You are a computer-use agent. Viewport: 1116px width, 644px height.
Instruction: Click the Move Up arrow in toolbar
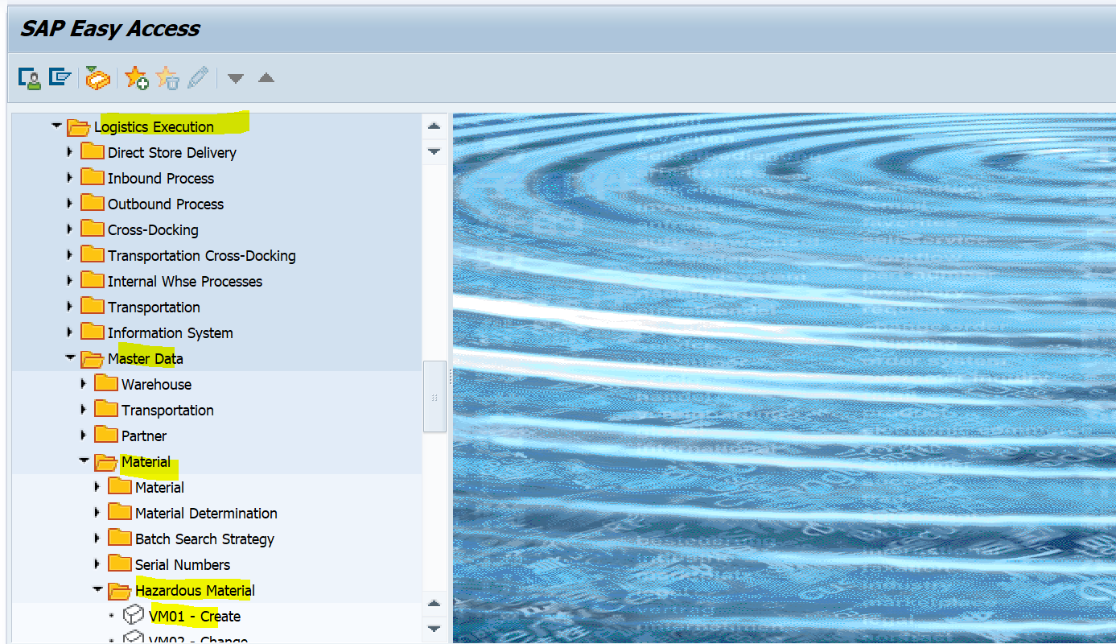(266, 78)
